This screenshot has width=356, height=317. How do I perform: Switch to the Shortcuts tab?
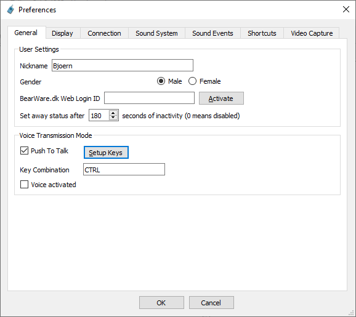click(x=262, y=33)
